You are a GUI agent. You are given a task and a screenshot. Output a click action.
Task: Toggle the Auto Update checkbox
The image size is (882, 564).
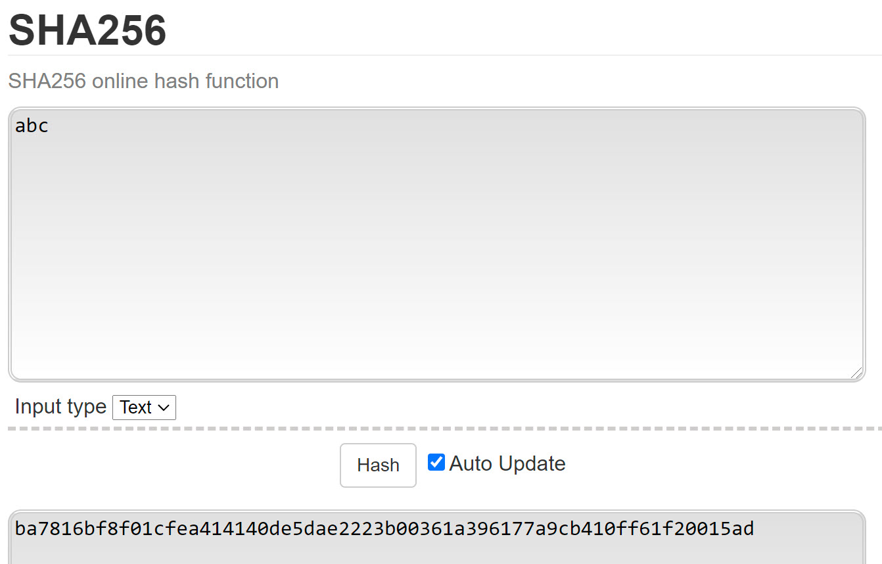pos(436,463)
